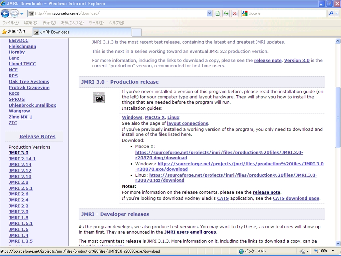Click the Refresh page icon
Image resolution: width=341 pixels, height=256 pixels.
226,13
